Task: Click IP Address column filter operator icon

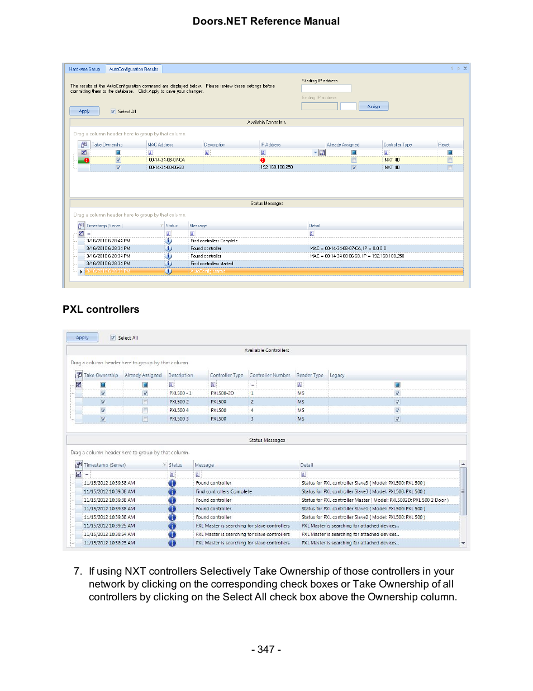Action: 263,152
